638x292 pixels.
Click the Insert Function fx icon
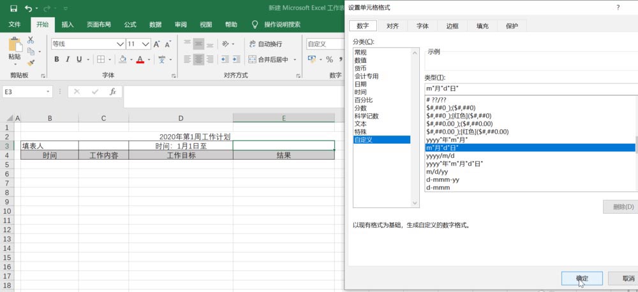pyautogui.click(x=113, y=92)
